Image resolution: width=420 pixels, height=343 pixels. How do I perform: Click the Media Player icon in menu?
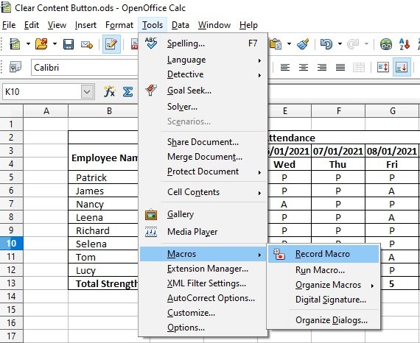click(x=151, y=232)
